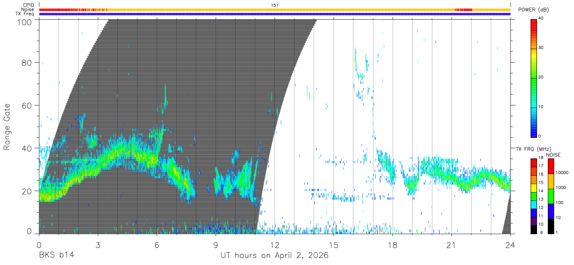Click the 12 tick on UT hours axis

point(275,245)
